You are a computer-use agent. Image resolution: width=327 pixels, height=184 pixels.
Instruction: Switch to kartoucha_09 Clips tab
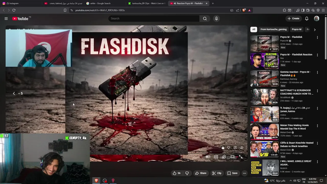click(146, 3)
